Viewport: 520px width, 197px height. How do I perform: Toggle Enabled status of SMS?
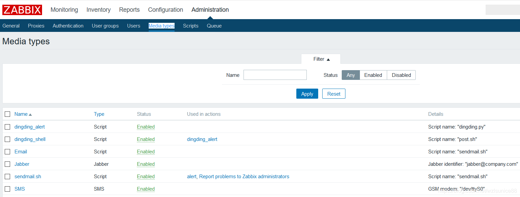coord(146,189)
